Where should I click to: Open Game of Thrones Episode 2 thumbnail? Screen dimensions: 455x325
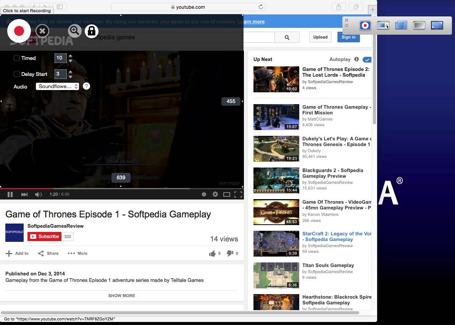(x=276, y=79)
